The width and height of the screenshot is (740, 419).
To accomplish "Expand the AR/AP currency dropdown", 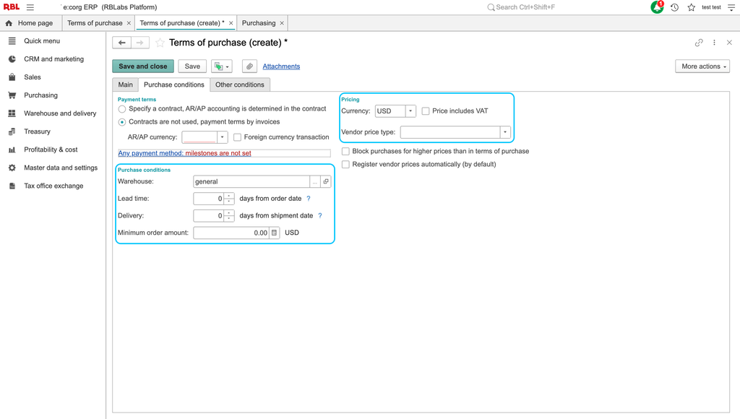I will [223, 137].
